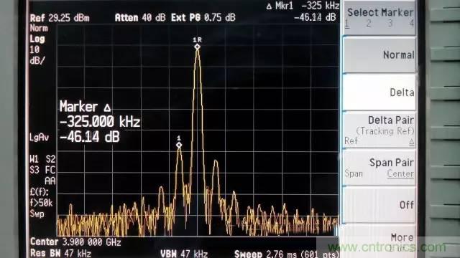Viewport: 460px width, 258px height.
Task: Select the Span Pair softkey
Action: pyautogui.click(x=379, y=168)
